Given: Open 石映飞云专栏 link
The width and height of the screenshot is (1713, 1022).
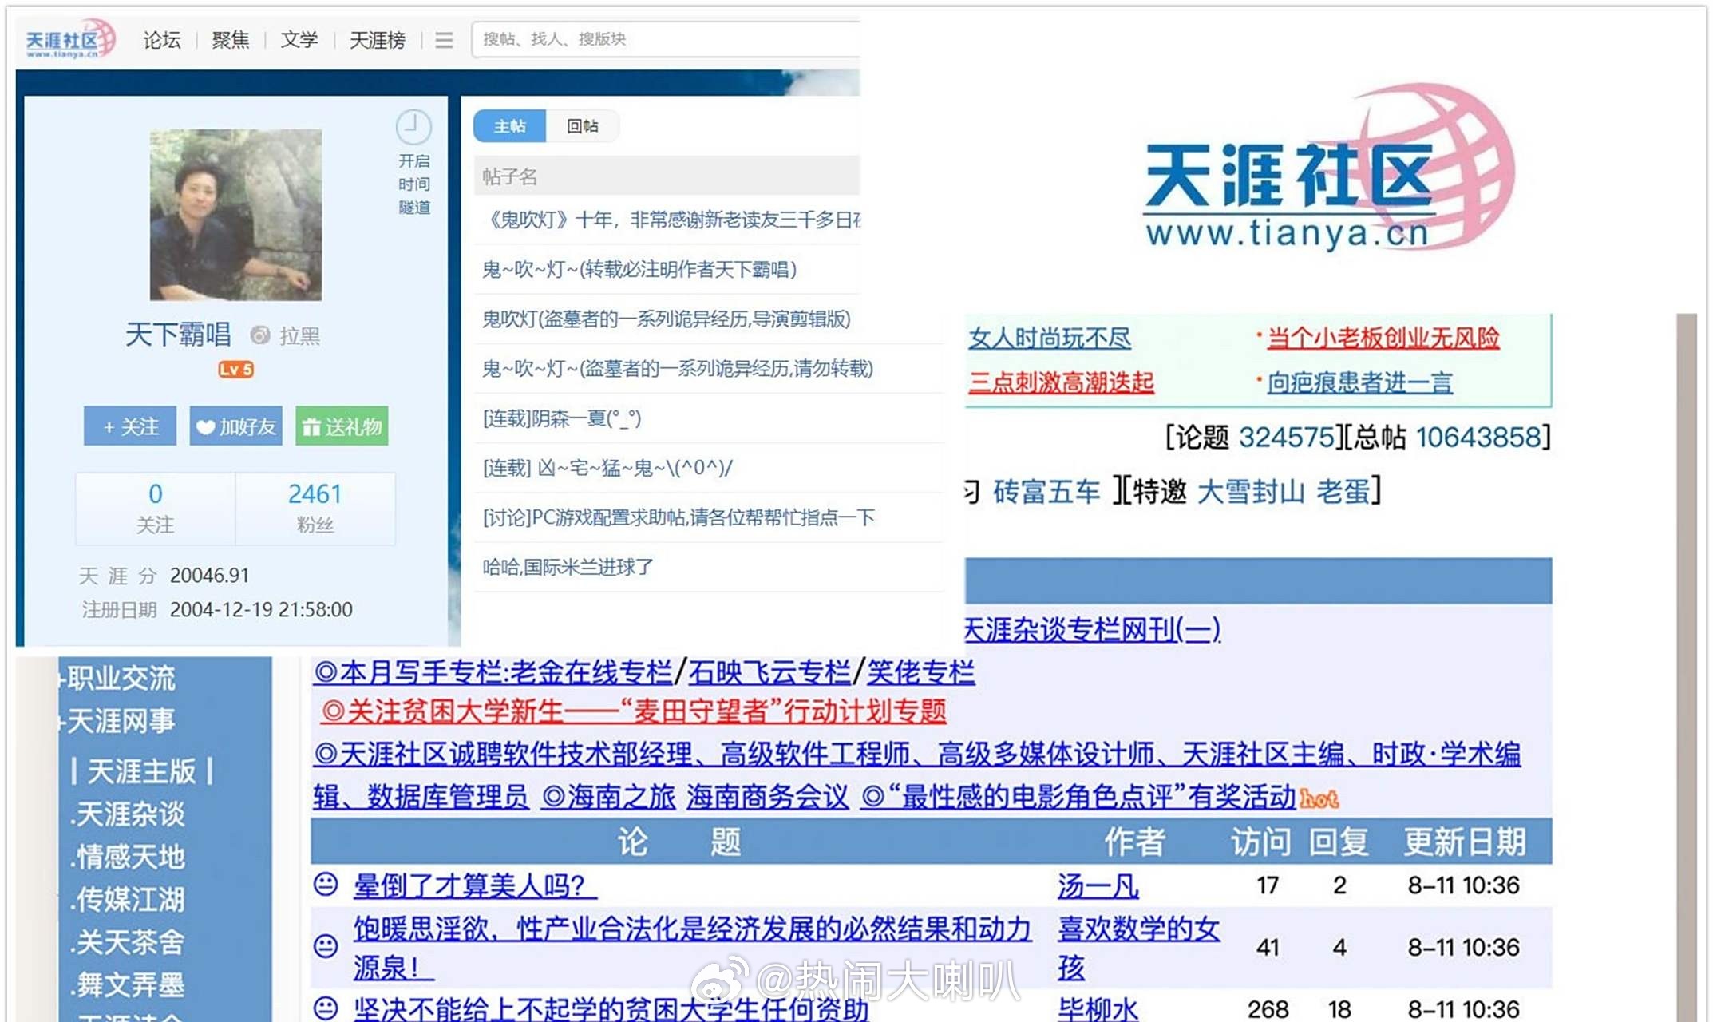Looking at the screenshot, I should 769,672.
